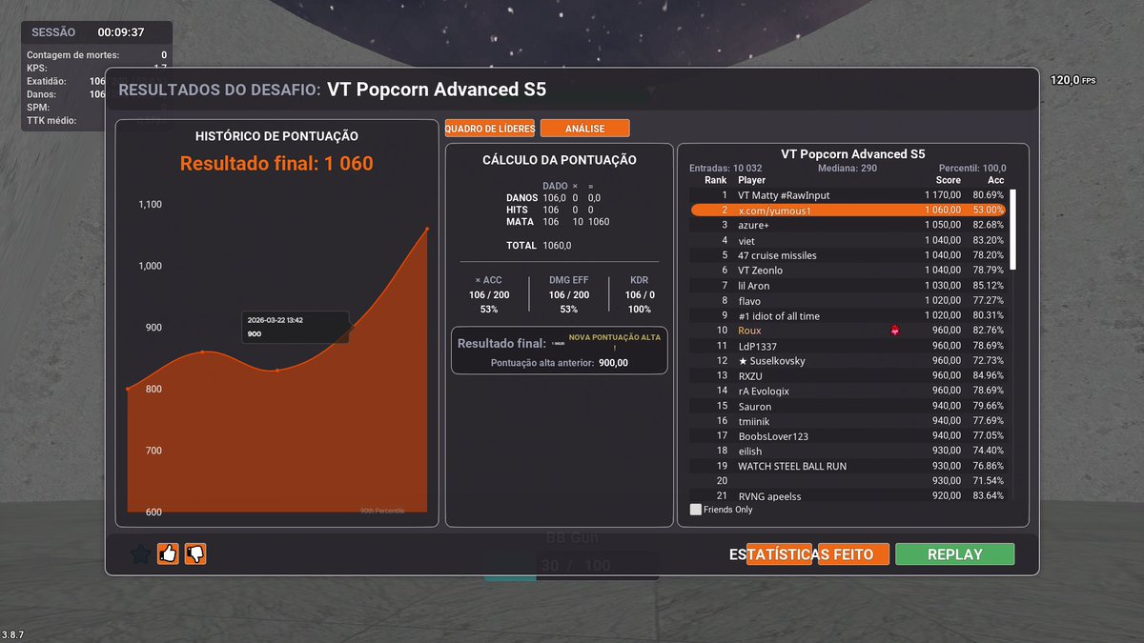Select VT Matty #RawInput leaderboard row
1144x643 pixels.
tap(847, 194)
